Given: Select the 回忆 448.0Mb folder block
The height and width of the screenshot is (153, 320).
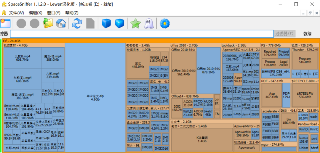Looking at the screenshot, I should coord(138,65).
